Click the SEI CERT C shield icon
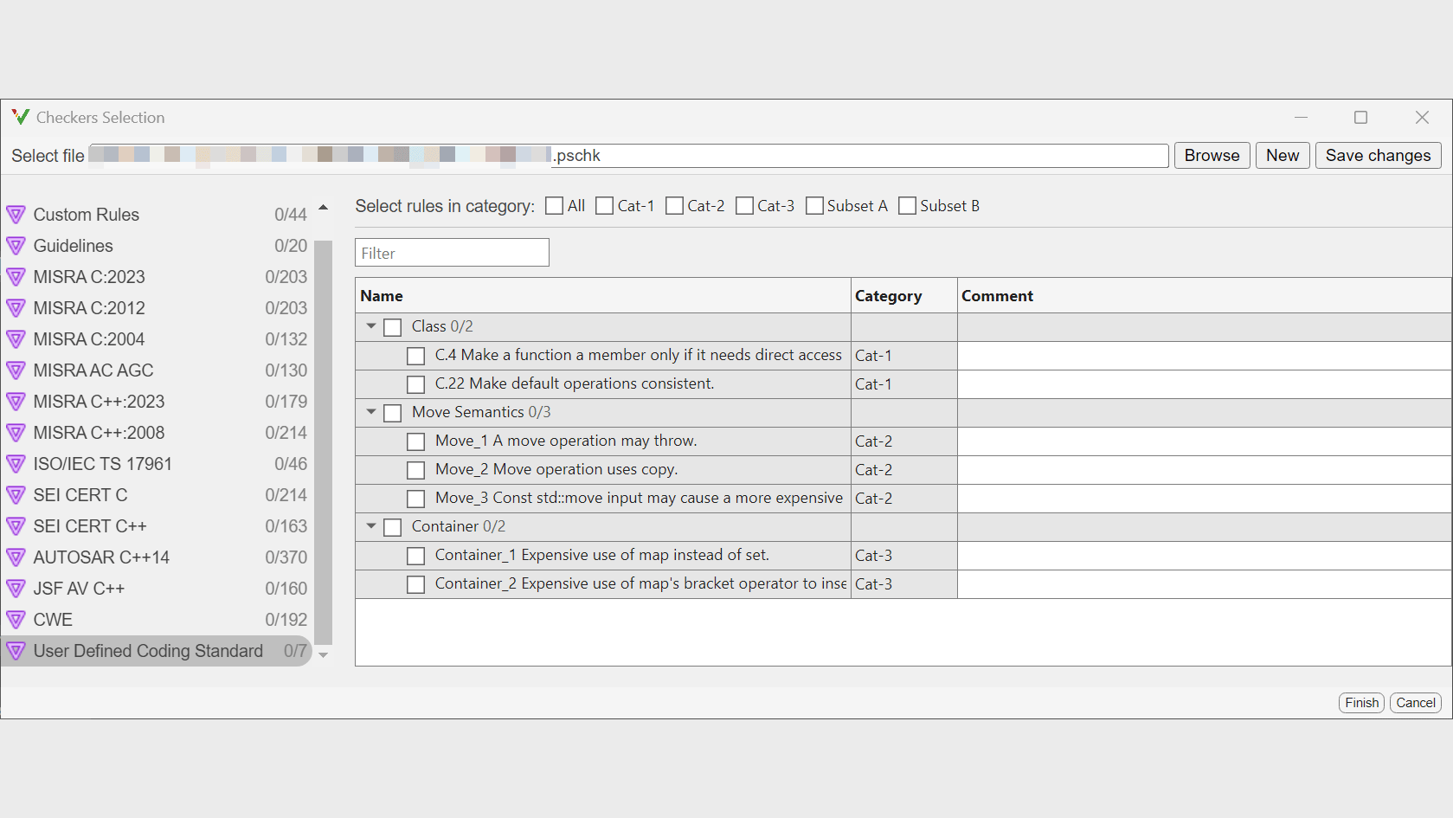1453x818 pixels. point(16,495)
